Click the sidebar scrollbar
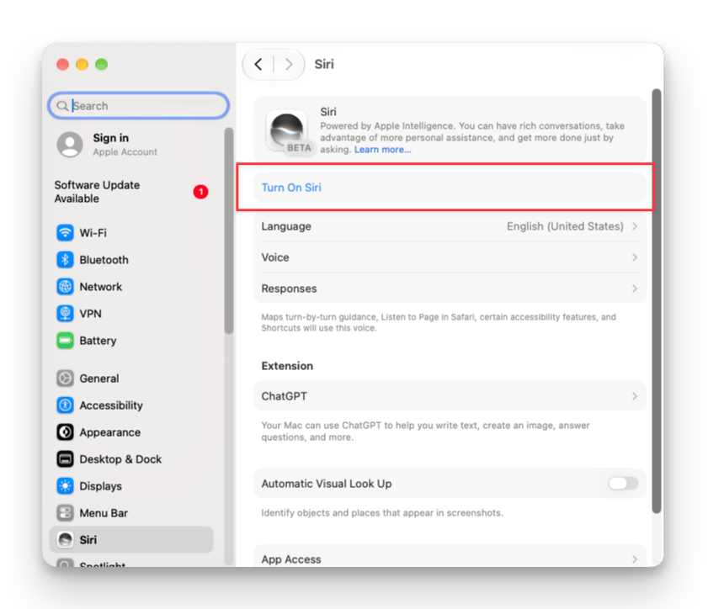 [x=229, y=231]
